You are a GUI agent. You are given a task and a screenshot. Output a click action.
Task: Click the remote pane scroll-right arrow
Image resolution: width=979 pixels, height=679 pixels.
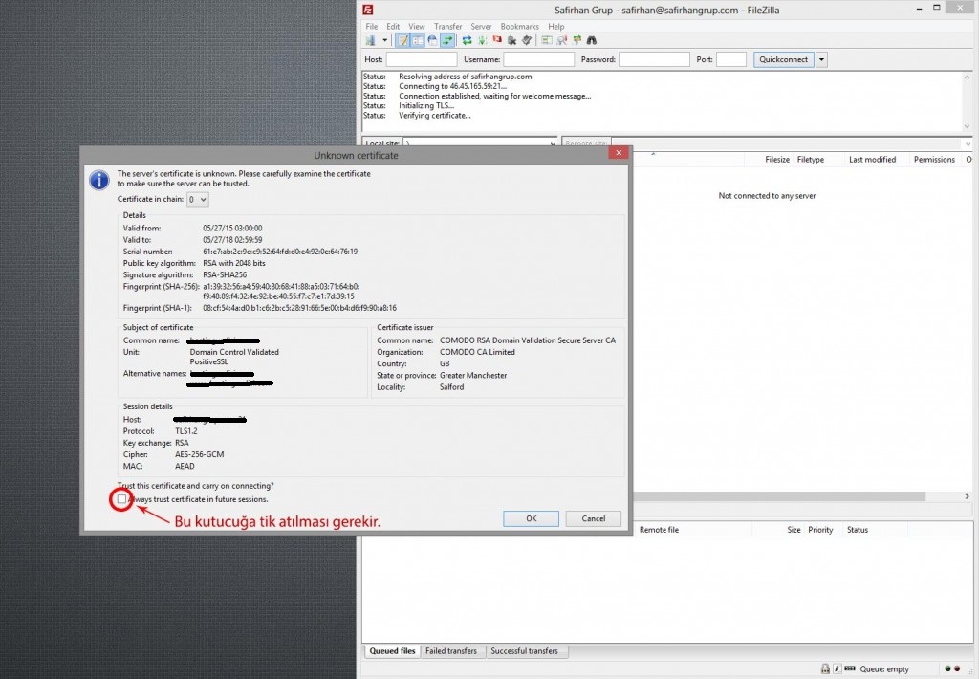click(x=968, y=496)
